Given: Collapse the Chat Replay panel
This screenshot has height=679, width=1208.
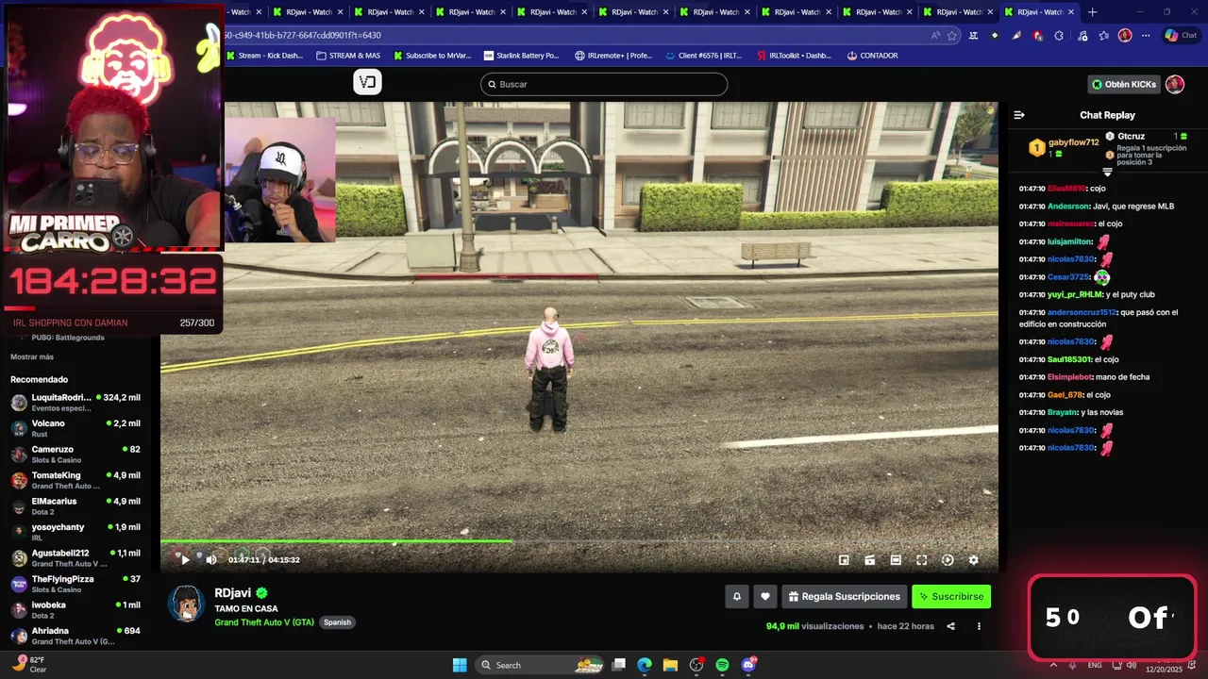Looking at the screenshot, I should pos(1019,115).
